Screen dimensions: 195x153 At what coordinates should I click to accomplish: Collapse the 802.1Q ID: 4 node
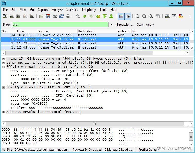[4, 87]
